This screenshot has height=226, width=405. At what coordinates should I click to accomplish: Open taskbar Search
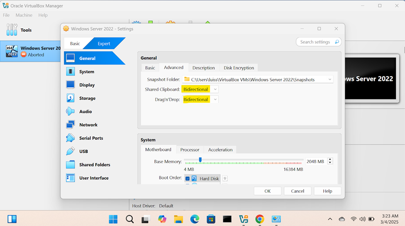(x=130, y=219)
